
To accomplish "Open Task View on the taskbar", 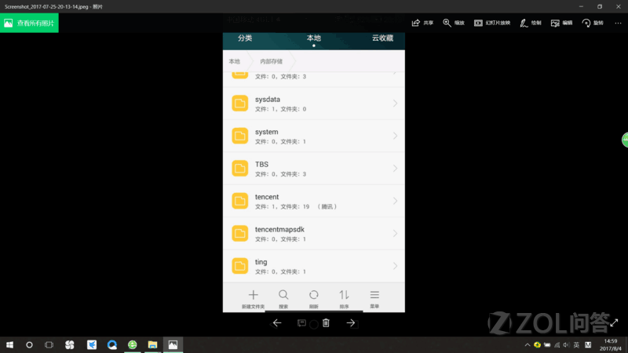I will [49, 344].
